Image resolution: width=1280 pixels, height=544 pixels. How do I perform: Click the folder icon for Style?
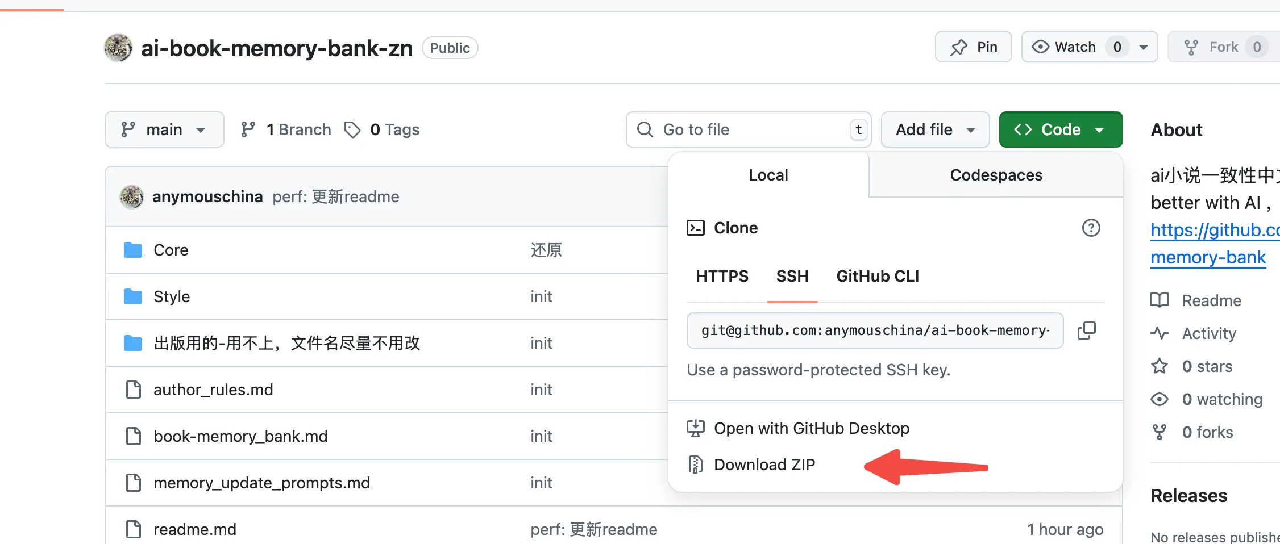tap(133, 296)
